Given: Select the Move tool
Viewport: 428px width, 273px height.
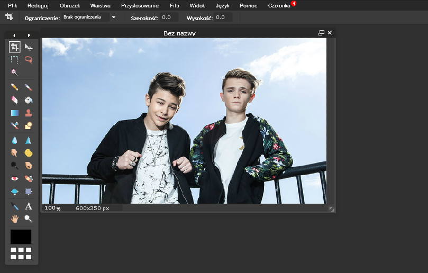Looking at the screenshot, I should point(29,47).
